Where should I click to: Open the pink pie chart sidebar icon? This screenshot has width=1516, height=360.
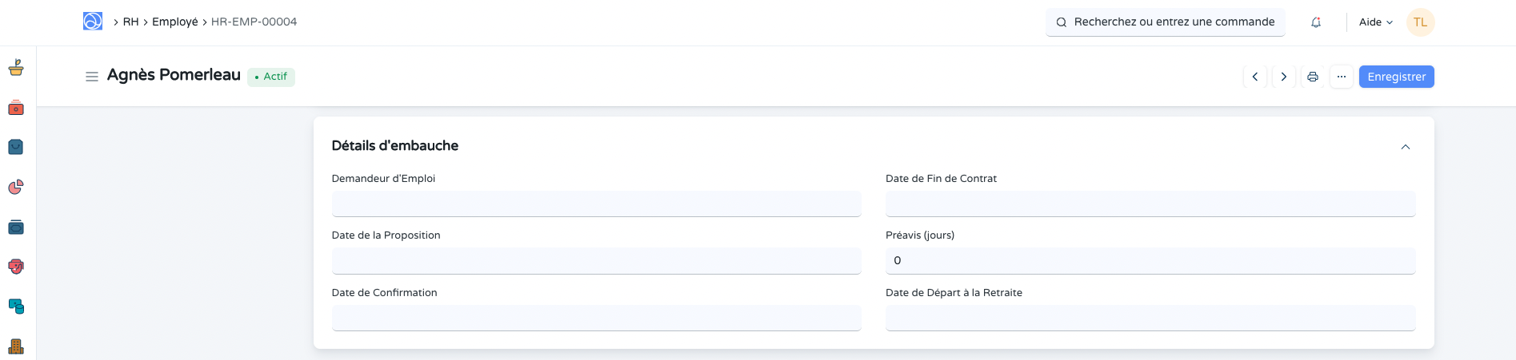pos(16,187)
